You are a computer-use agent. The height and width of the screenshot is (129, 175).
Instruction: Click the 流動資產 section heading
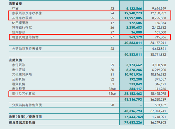(x=15, y=4)
